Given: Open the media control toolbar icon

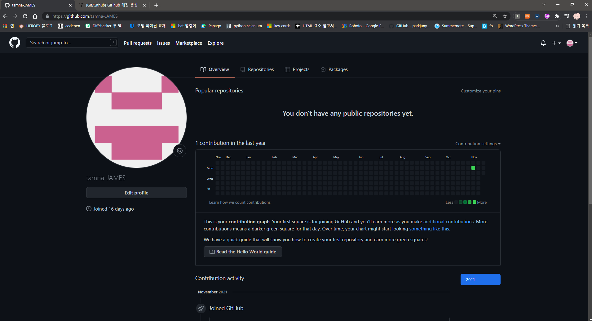Looking at the screenshot, I should [x=567, y=16].
